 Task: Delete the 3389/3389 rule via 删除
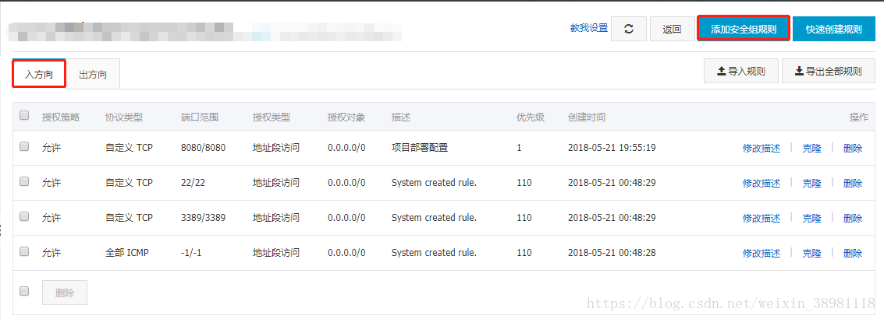pyautogui.click(x=853, y=219)
